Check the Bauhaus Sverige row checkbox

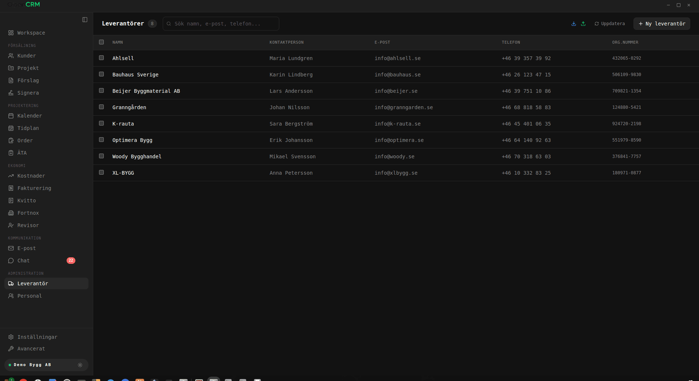[x=101, y=74]
